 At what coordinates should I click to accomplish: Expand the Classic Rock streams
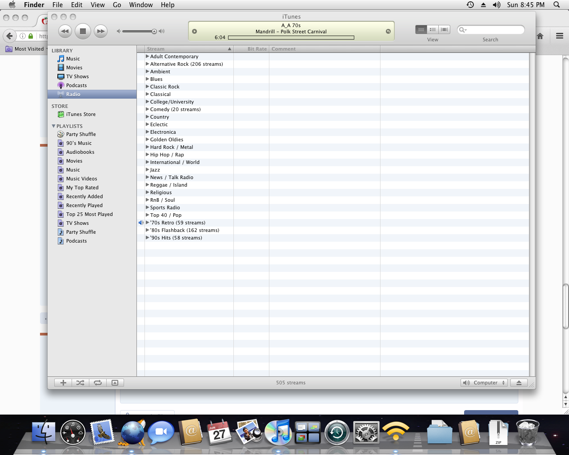[x=148, y=87]
